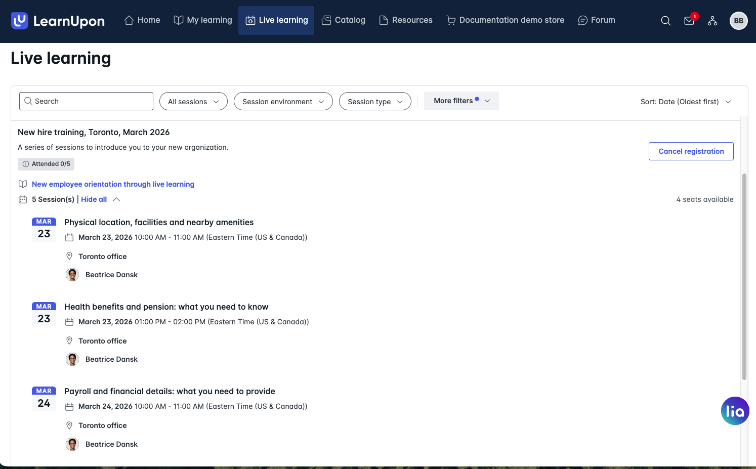Open the Session type filter
Screen dimensions: 756x469
[x=375, y=101]
